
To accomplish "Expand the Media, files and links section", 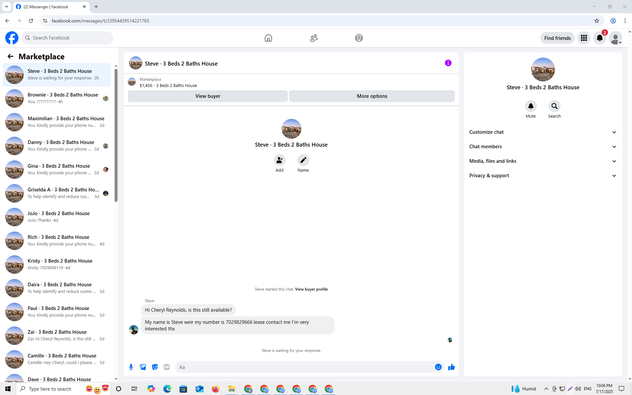I will click(543, 161).
